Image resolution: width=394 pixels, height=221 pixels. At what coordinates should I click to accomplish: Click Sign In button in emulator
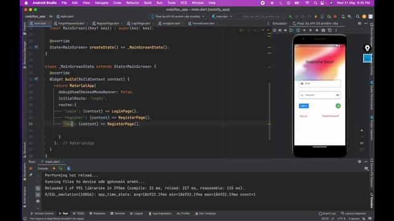point(304,106)
